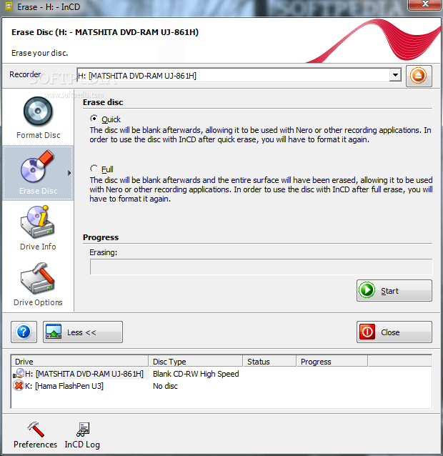Click the Progress column header
Viewport: 443px width, 456px height.
pos(332,361)
